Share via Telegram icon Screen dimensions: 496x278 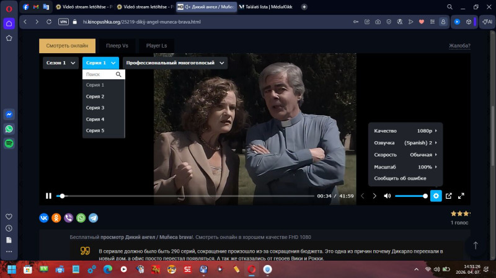(x=94, y=218)
